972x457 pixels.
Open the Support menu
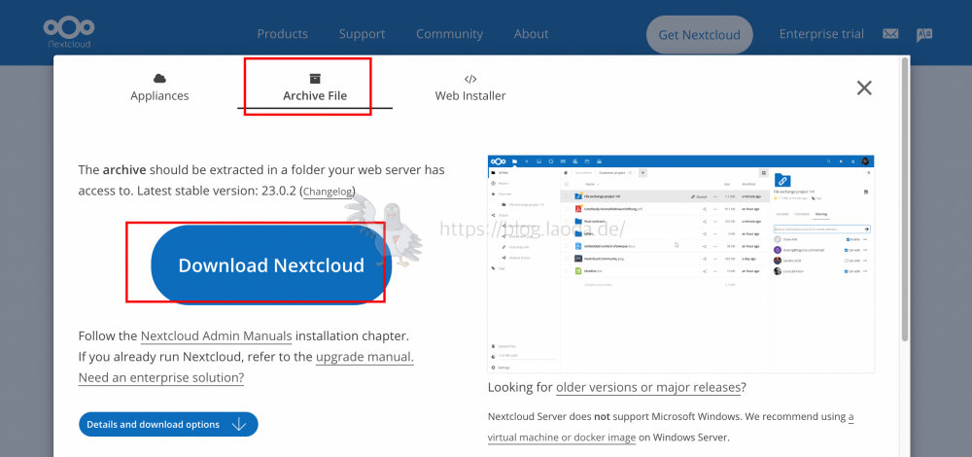pyautogui.click(x=362, y=34)
